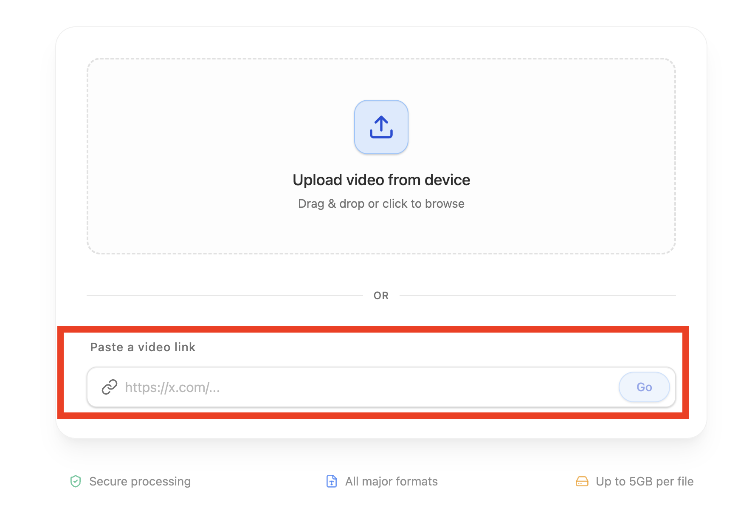Click the green shield icon
The width and height of the screenshot is (738, 508).
[76, 481]
